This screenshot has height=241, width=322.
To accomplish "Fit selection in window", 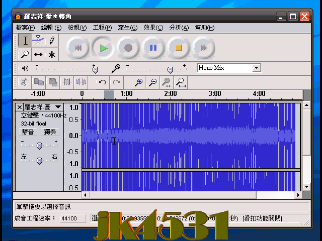I will pos(167,82).
